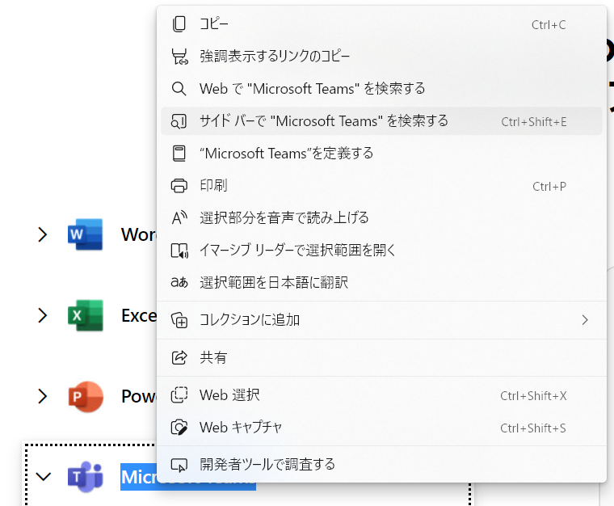614x506 pixels.
Task: Choose 開発者ツールで調査する
Action: tap(381, 465)
